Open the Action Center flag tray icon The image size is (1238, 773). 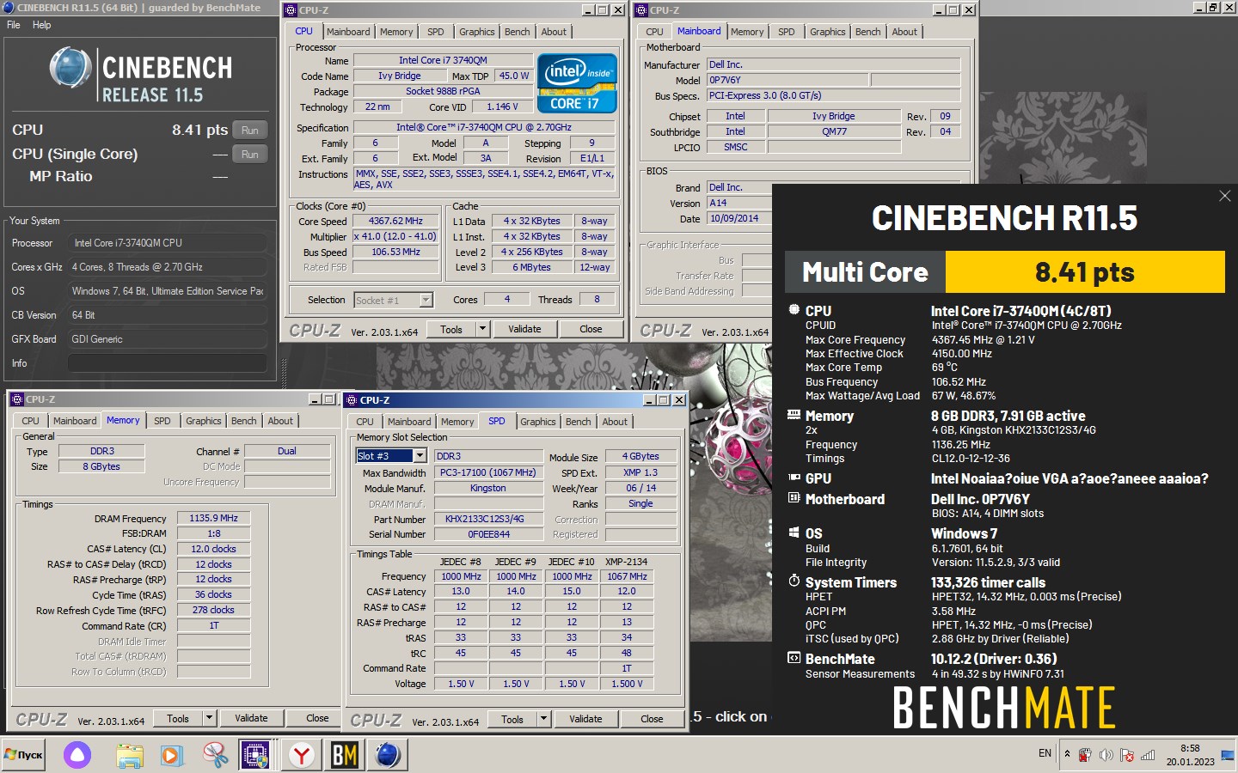pyautogui.click(x=1127, y=755)
